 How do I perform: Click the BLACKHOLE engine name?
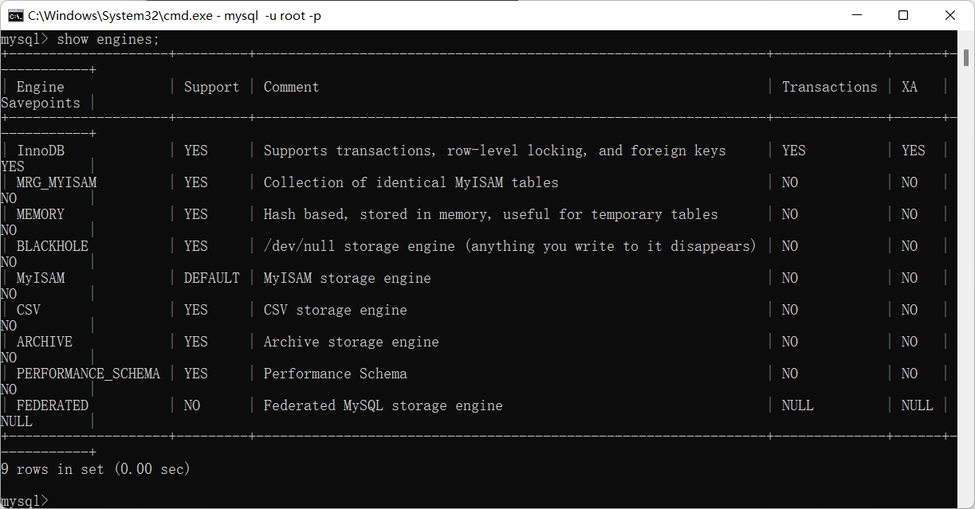tap(53, 246)
